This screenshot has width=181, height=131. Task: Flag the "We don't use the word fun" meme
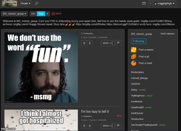pyautogui.click(x=118, y=43)
